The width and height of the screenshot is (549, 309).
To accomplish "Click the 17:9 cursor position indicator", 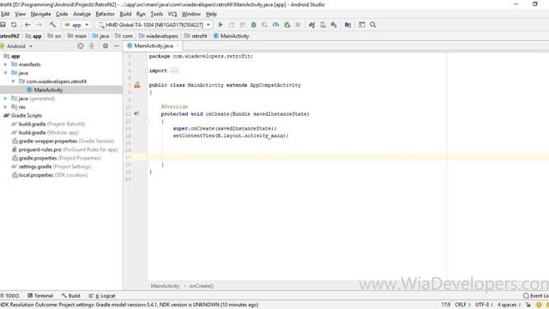I will coord(446,305).
